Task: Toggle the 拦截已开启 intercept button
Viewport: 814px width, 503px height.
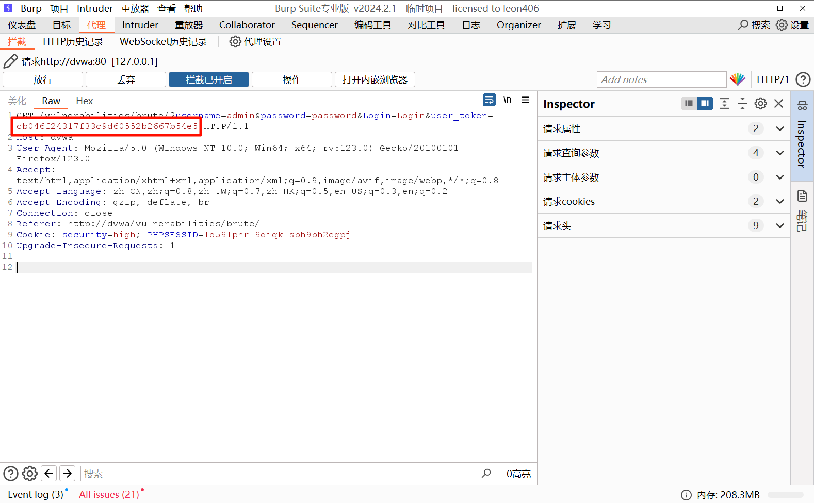Action: [209, 79]
